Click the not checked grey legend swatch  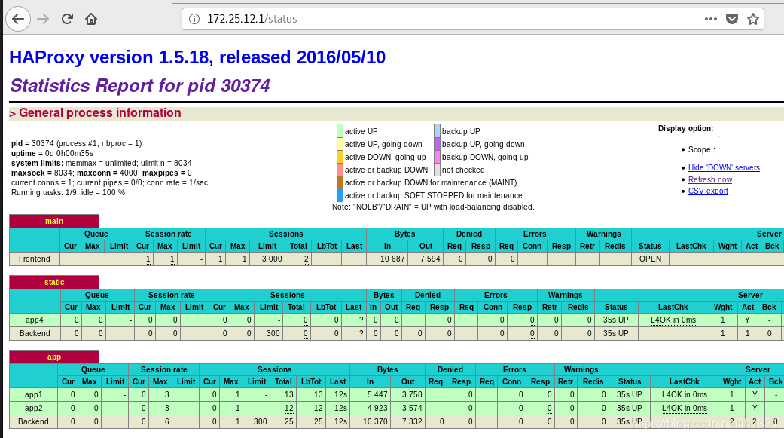(x=437, y=170)
